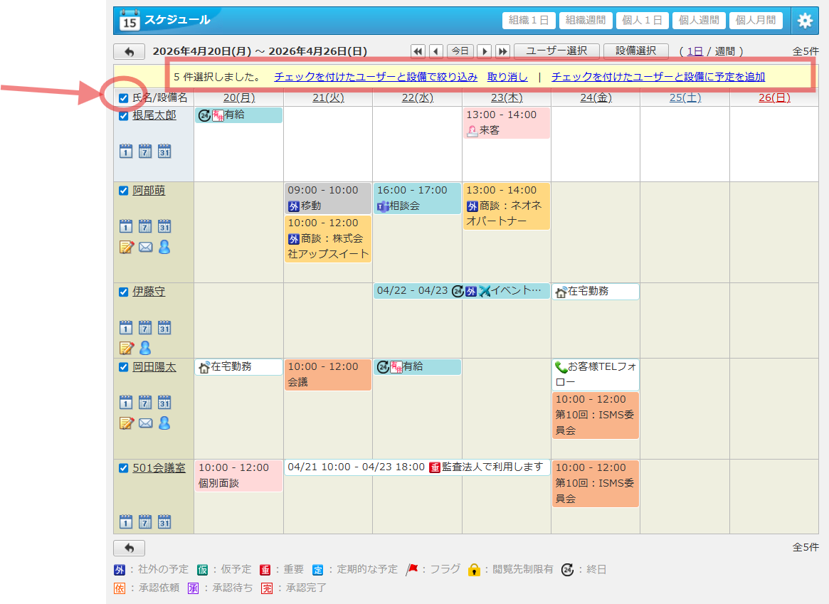Click the 取り消し link to cancel selection
The image size is (829, 604).
(507, 77)
